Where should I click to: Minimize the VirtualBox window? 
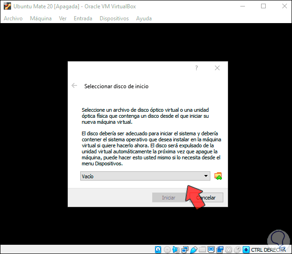(x=243, y=6)
